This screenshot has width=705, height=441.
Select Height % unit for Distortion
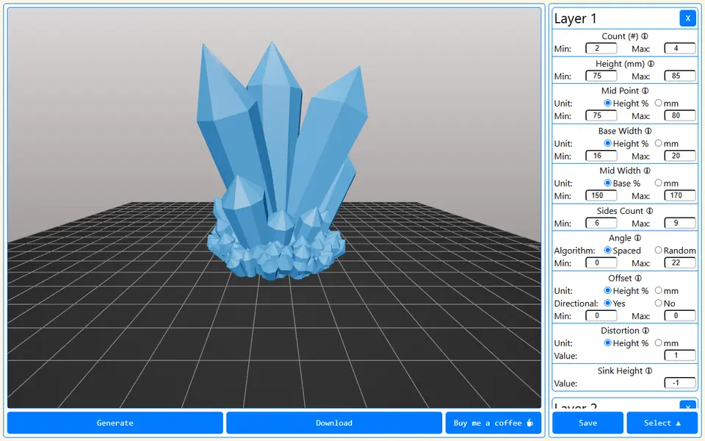click(x=607, y=343)
